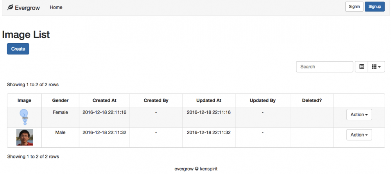
Task: Click the Evergrow leaf logo icon
Action: (x=11, y=7)
